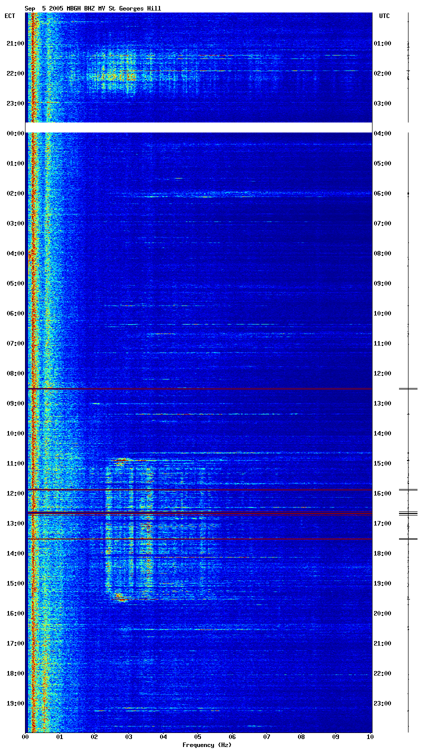
Task: Pick the 05:00 label on the UTC axis
Action: pyautogui.click(x=382, y=163)
